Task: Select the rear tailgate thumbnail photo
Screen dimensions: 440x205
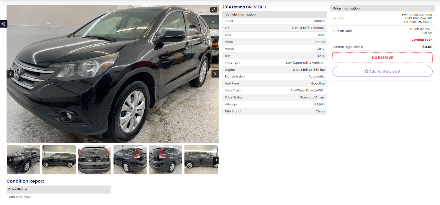Action: point(95,160)
